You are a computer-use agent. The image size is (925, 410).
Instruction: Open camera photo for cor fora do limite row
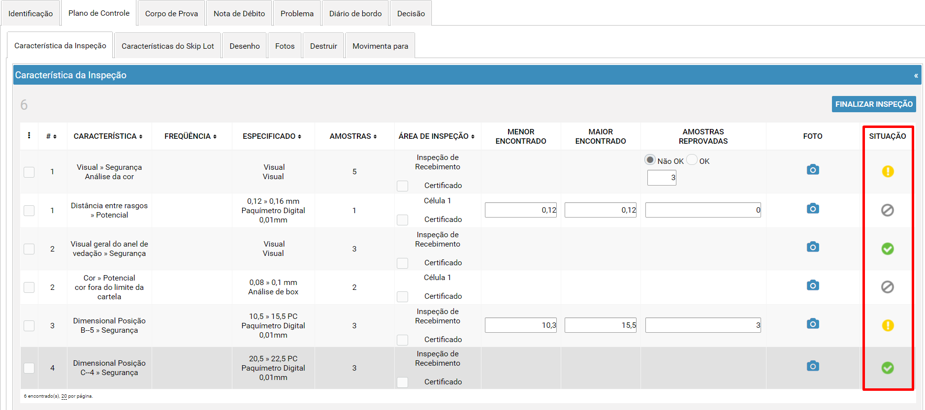pos(813,285)
